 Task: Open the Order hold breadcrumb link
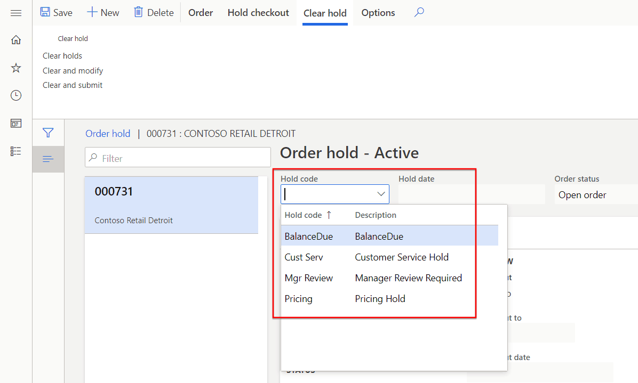(108, 133)
